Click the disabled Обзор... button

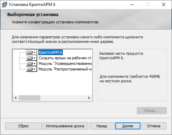click(x=152, y=111)
